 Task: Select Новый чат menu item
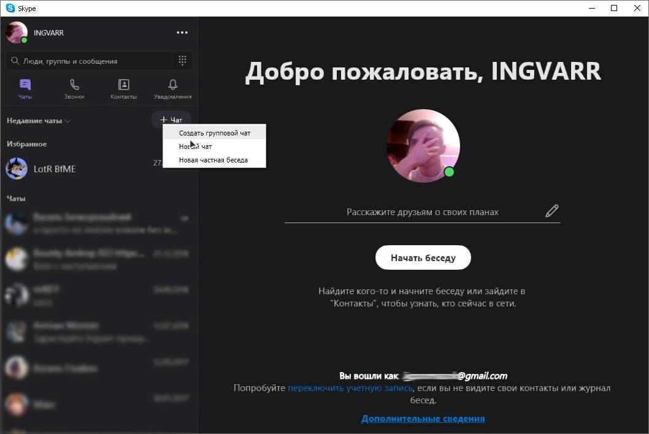[x=215, y=147]
